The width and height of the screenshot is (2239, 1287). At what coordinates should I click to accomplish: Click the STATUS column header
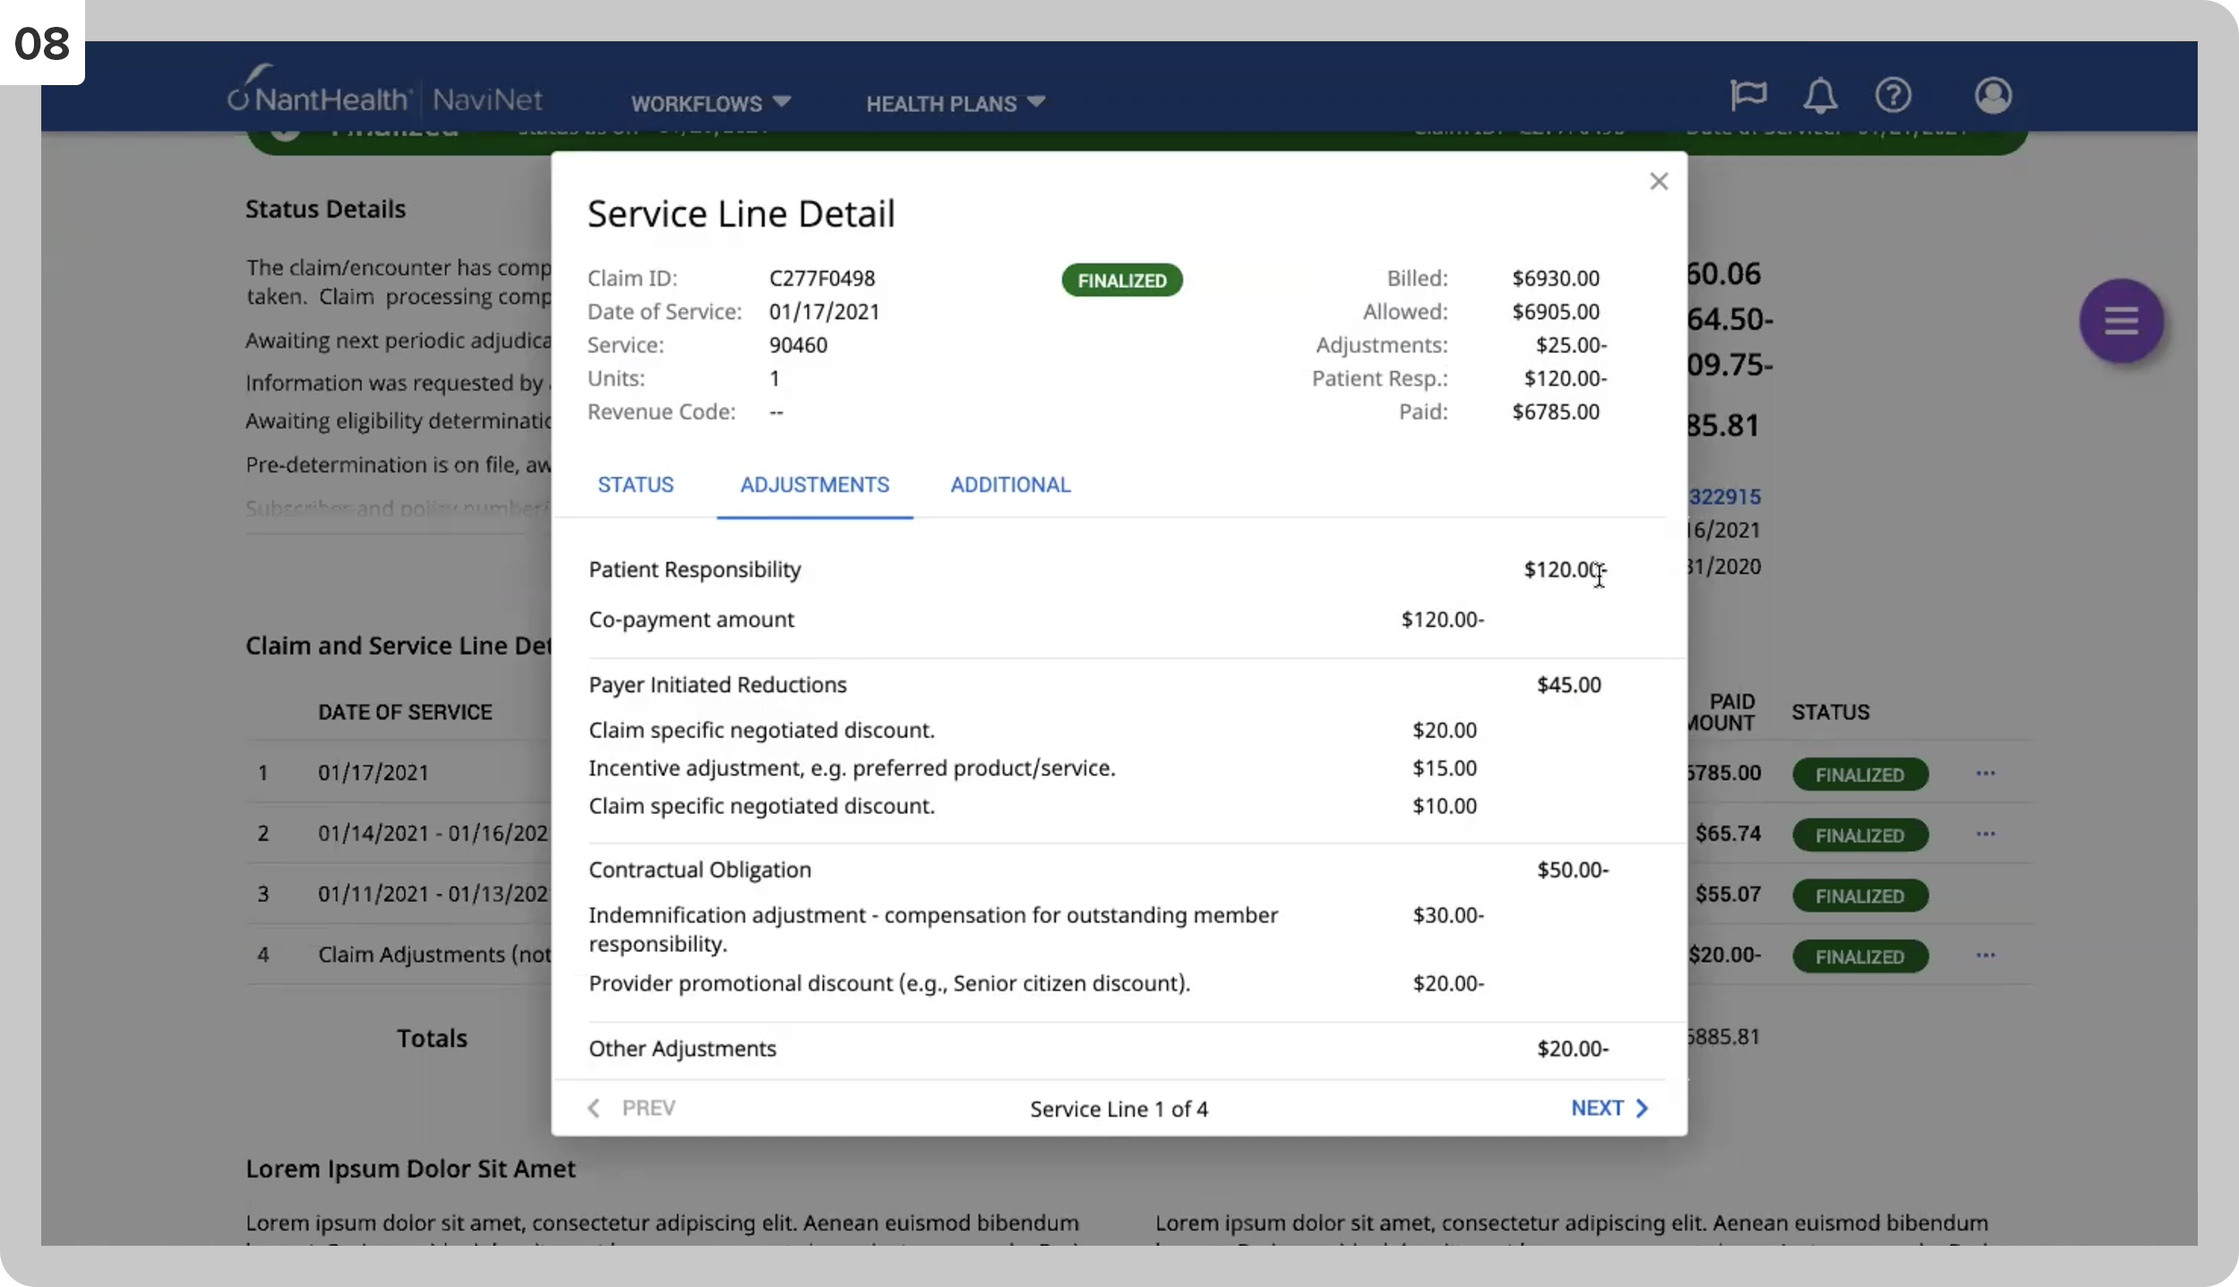click(1830, 712)
